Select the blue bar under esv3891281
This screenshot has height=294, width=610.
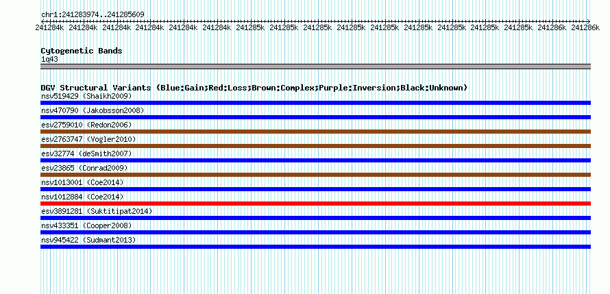pos(315,218)
